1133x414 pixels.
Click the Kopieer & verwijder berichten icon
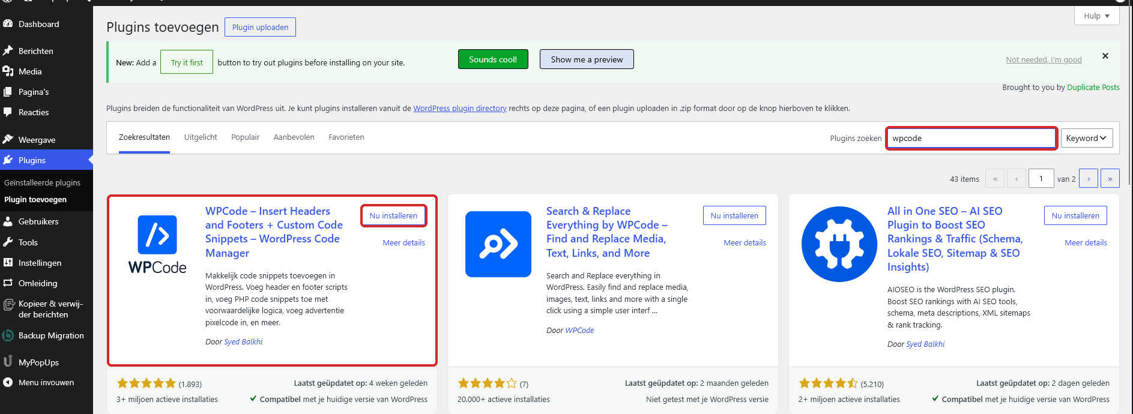[8, 304]
